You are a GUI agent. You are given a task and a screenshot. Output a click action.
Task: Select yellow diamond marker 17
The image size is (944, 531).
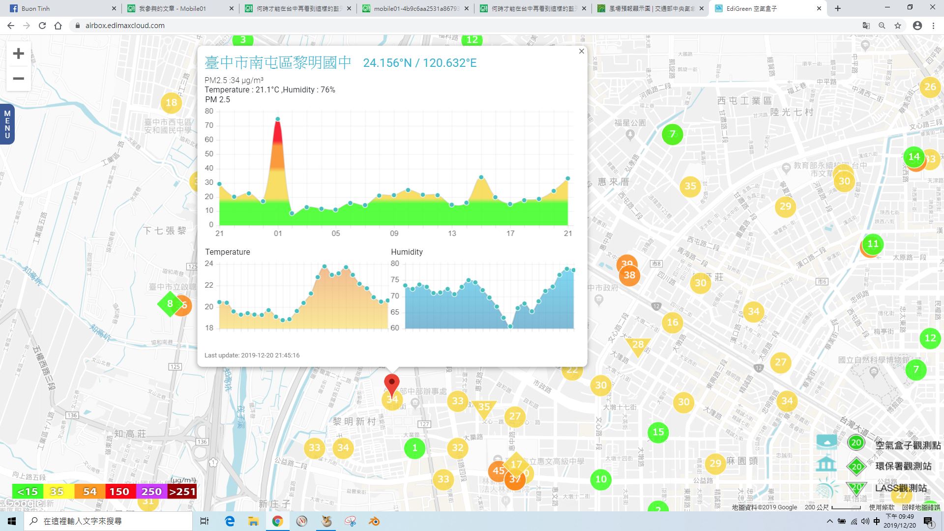(x=516, y=465)
